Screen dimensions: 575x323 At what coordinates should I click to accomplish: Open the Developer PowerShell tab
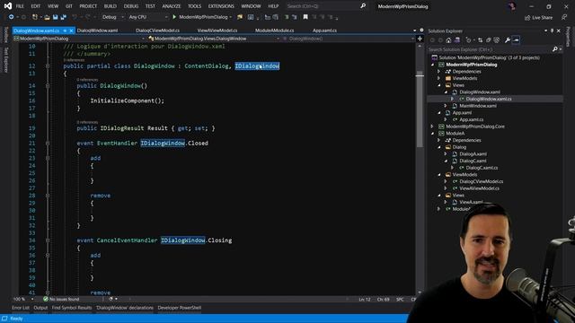[180, 308]
